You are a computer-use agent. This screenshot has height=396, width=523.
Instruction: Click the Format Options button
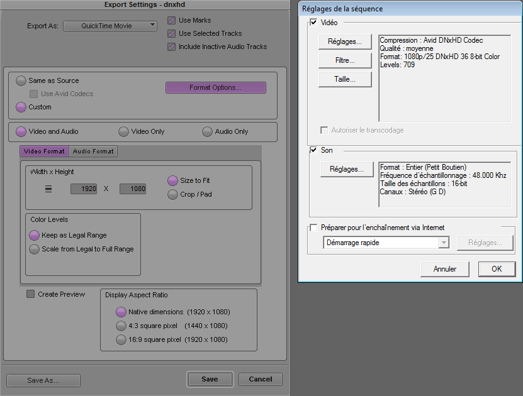point(215,88)
